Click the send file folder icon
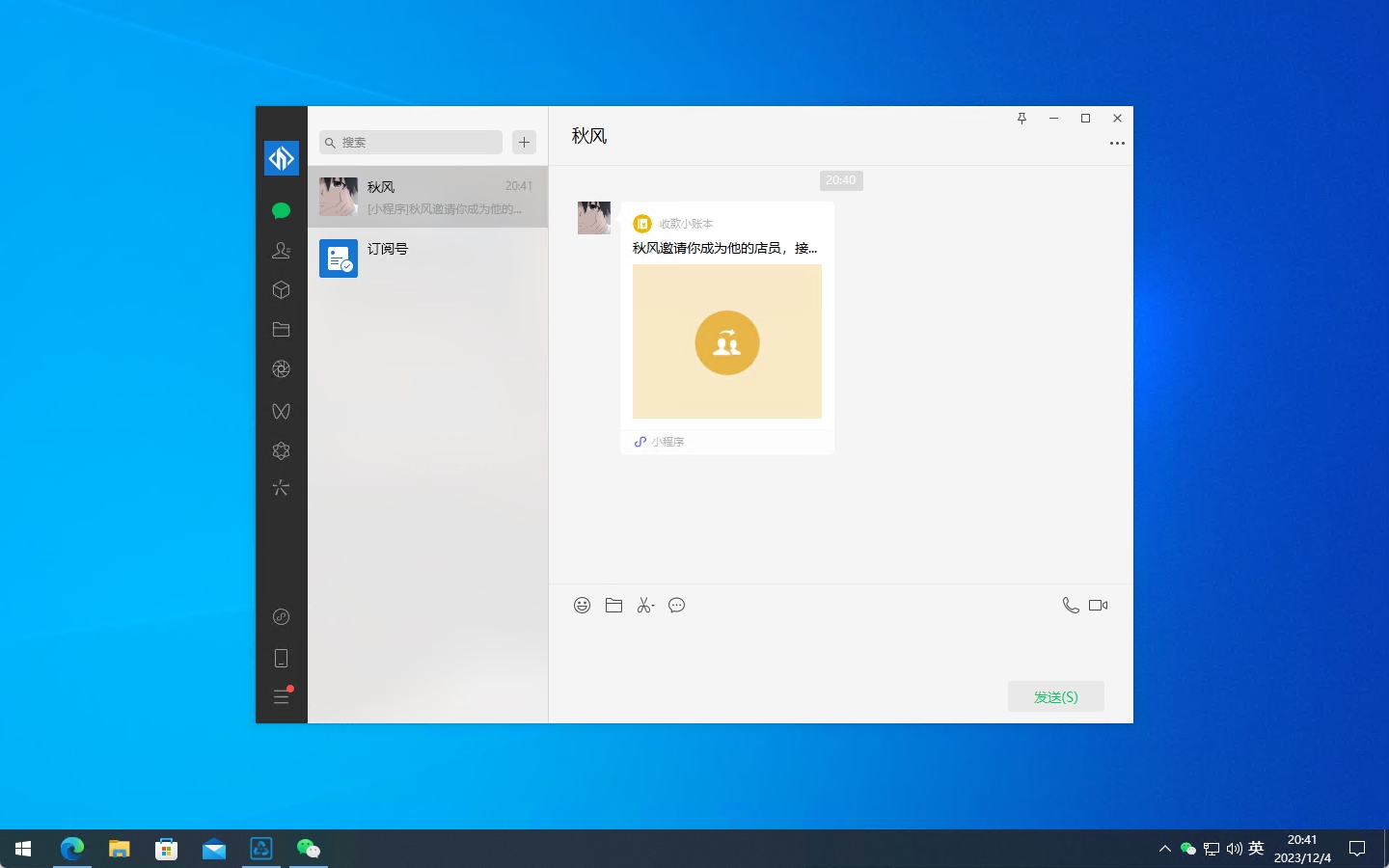The height and width of the screenshot is (868, 1389). (x=613, y=606)
